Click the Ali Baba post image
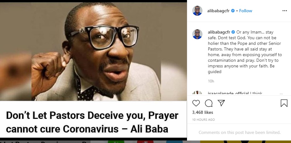 coord(93,51)
